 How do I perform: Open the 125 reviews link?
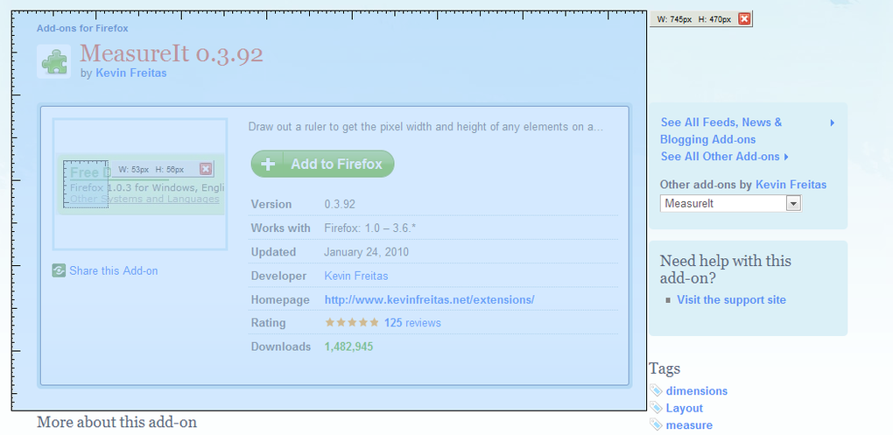[x=412, y=323]
